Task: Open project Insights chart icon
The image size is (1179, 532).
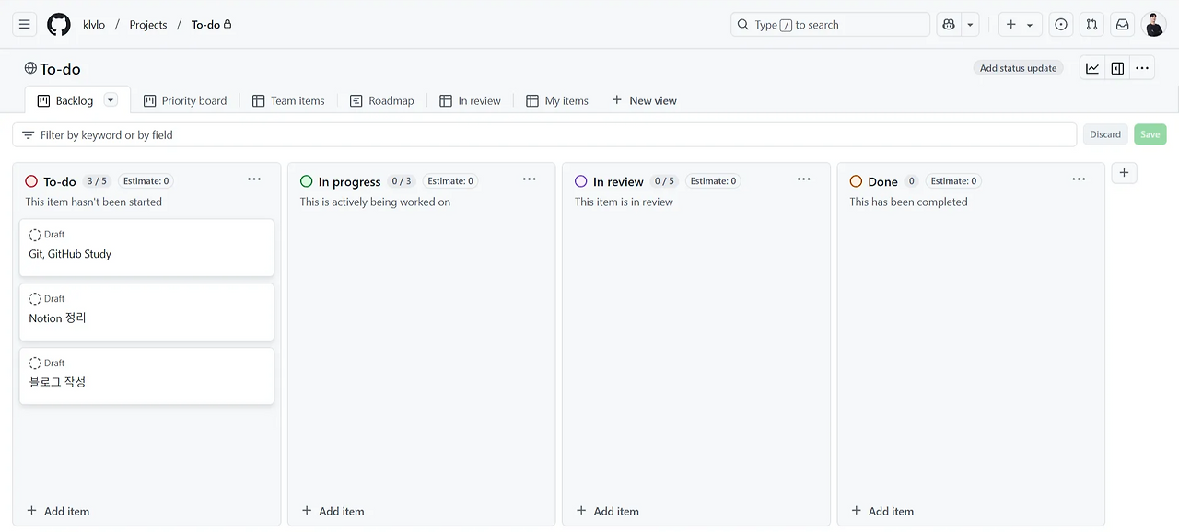Action: point(1092,67)
